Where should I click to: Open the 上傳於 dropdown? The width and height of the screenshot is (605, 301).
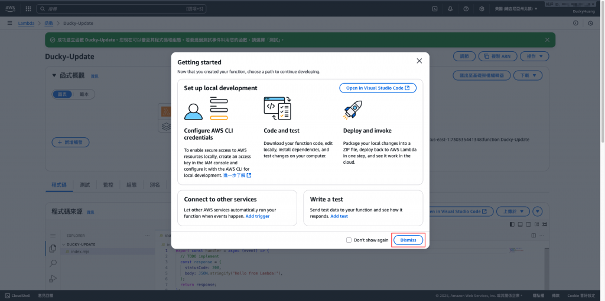click(513, 211)
